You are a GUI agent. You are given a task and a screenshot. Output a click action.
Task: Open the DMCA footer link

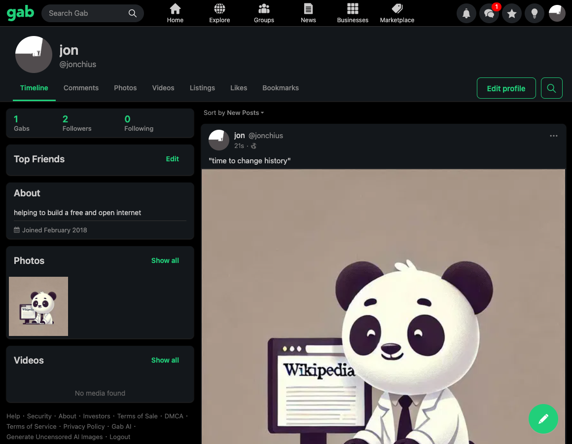pyautogui.click(x=174, y=416)
